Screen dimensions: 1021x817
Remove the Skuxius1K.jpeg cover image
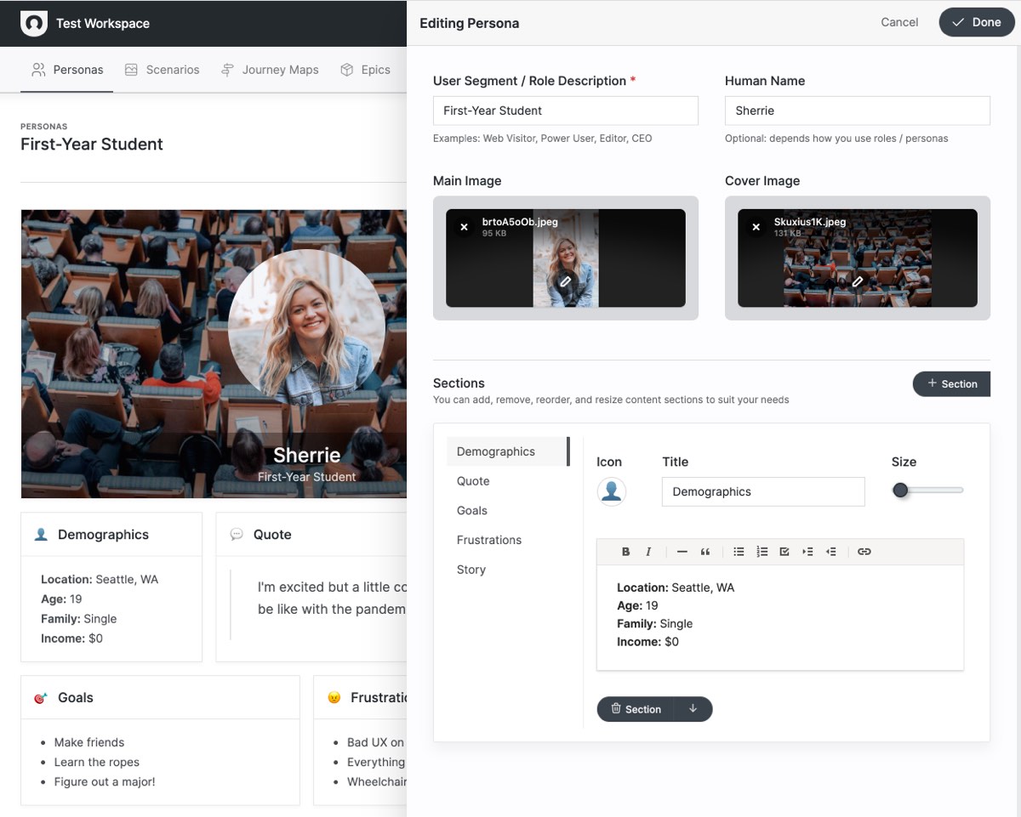756,226
